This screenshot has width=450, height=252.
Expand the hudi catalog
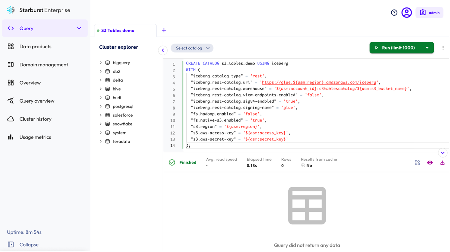[x=101, y=98]
